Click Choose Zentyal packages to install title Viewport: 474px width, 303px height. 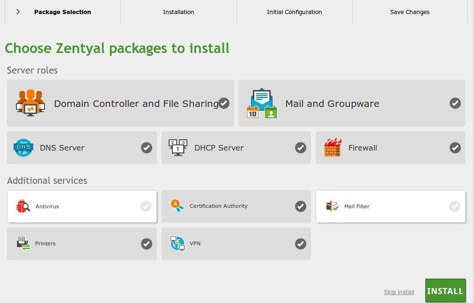tap(117, 48)
